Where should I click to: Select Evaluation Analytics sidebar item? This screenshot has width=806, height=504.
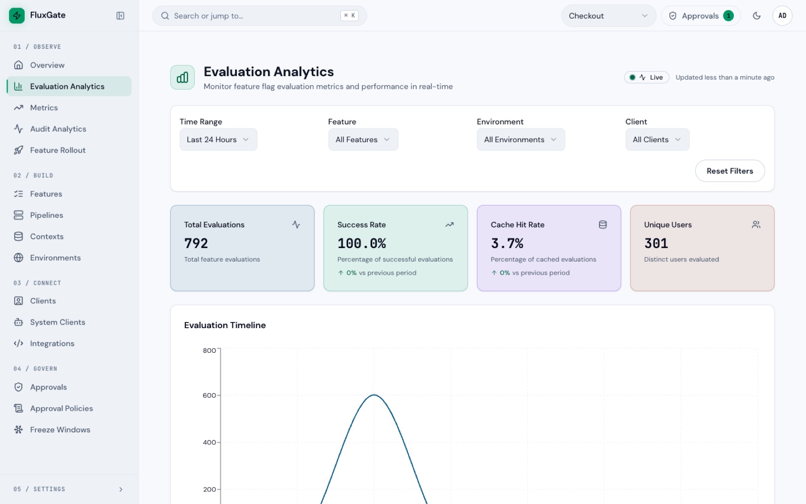[x=69, y=86]
